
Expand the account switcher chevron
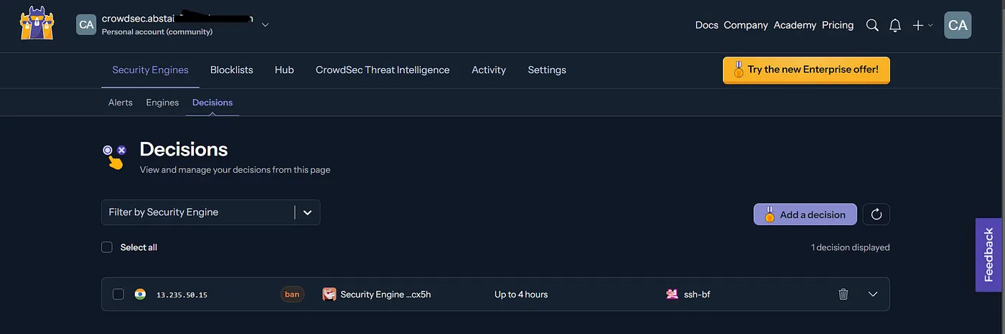[x=265, y=24]
